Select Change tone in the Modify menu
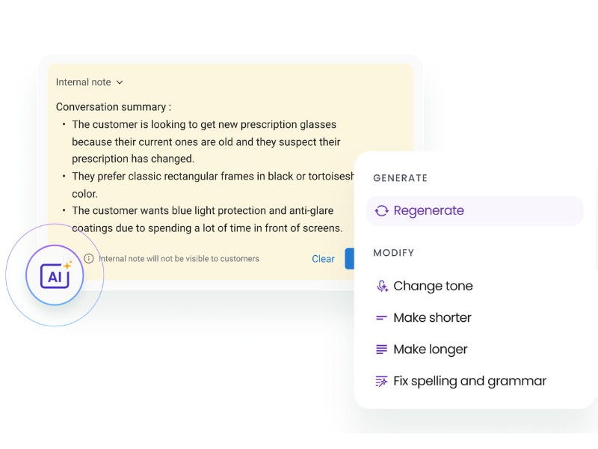This screenshot has height=449, width=598. pos(434,286)
